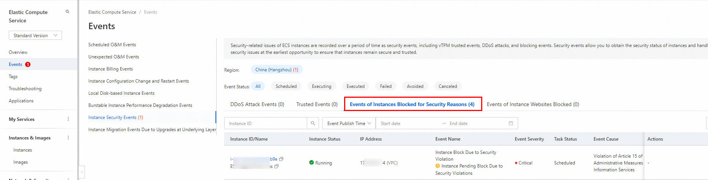
Task: Switch to Trusted Events tab
Action: click(x=317, y=104)
